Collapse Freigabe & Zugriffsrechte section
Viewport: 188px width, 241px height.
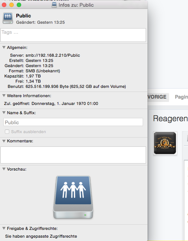coord(4,228)
